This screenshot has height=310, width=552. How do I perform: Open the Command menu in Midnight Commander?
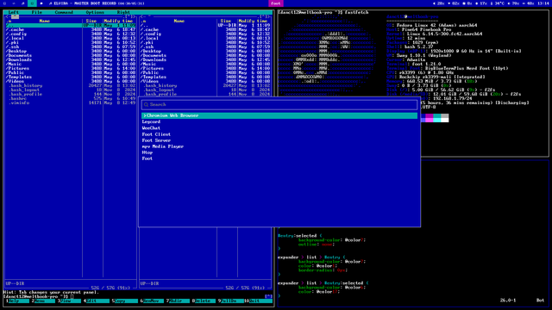pos(64,12)
